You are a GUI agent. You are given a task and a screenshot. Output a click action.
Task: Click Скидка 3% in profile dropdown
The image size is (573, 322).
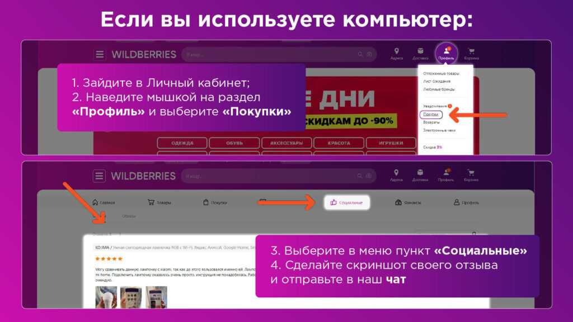tap(433, 147)
